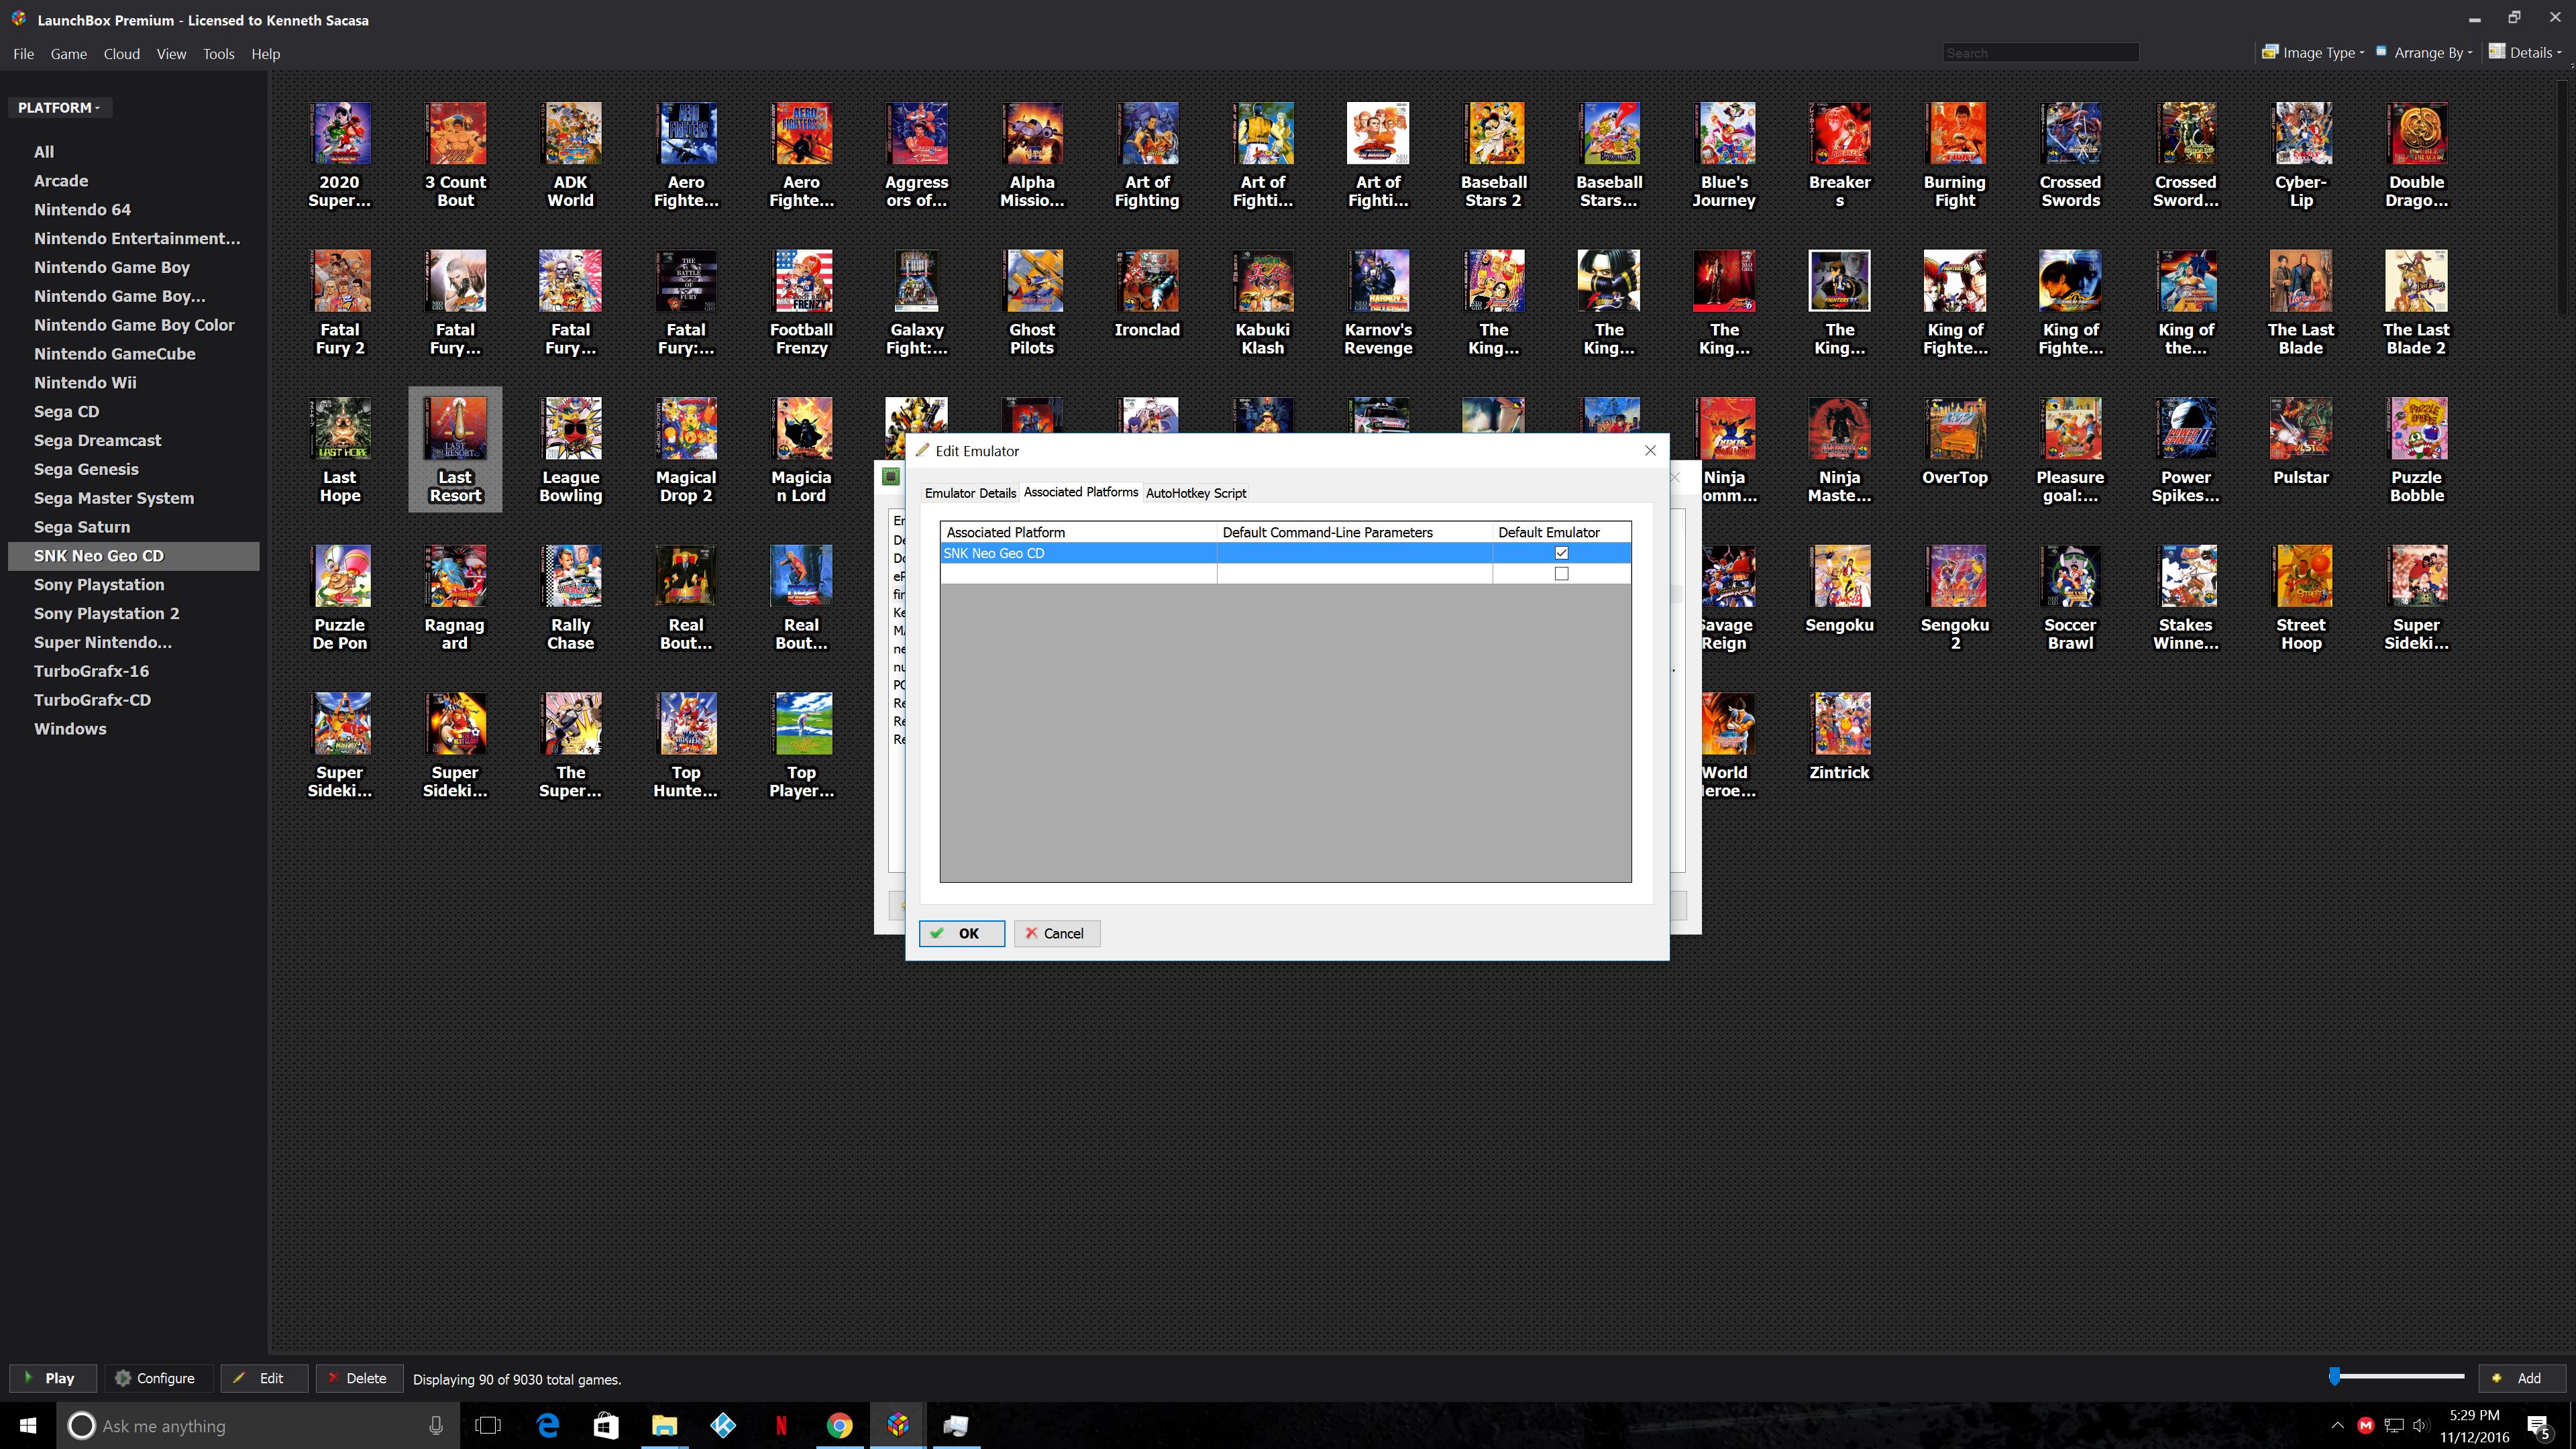Open the Cloud menu
The height and width of the screenshot is (1449, 2576).
pyautogui.click(x=122, y=54)
